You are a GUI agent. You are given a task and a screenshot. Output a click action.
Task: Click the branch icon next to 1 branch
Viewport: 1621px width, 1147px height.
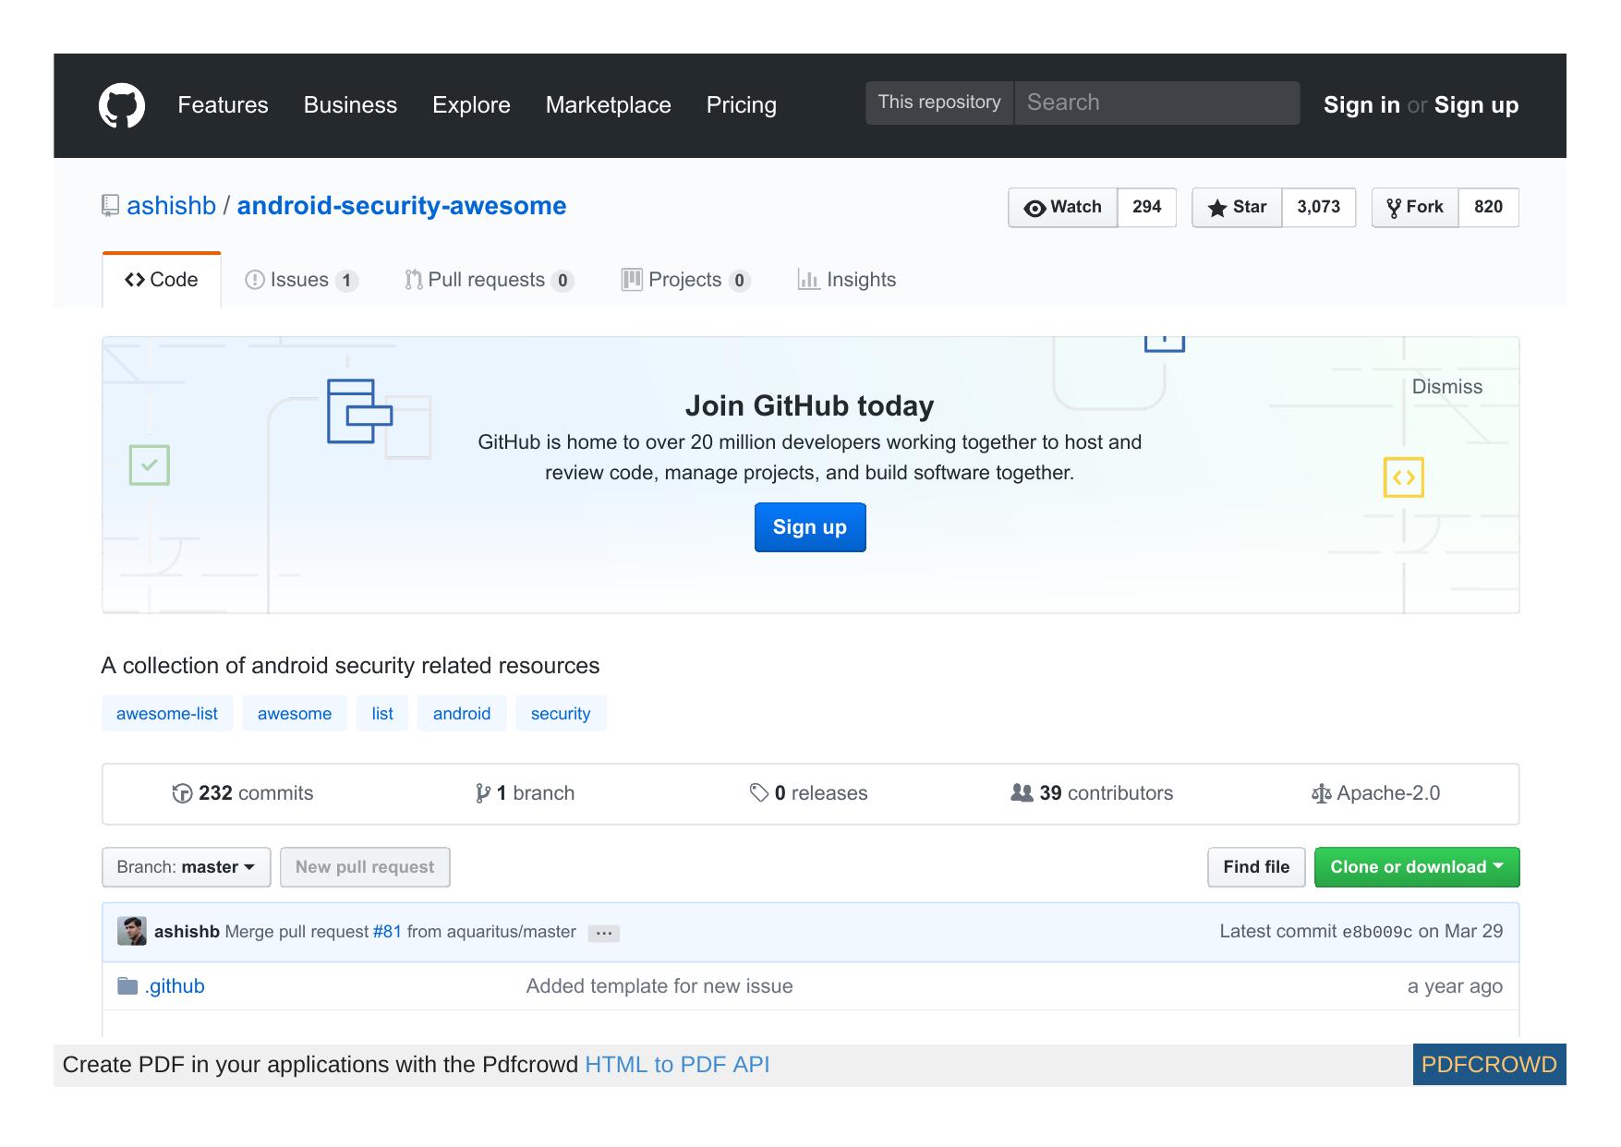(x=482, y=792)
